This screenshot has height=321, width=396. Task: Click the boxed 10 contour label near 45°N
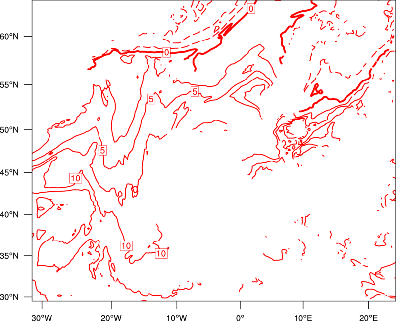[76, 178]
